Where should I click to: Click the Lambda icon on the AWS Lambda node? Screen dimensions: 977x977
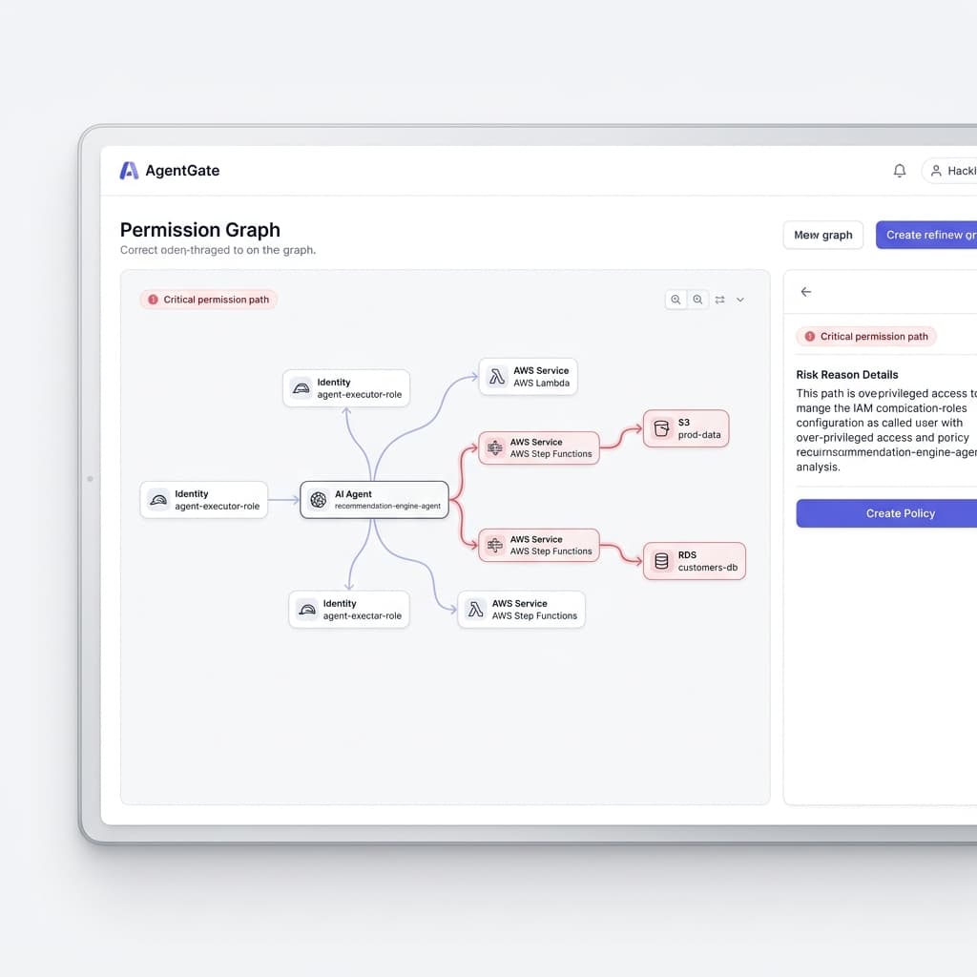[x=497, y=376]
